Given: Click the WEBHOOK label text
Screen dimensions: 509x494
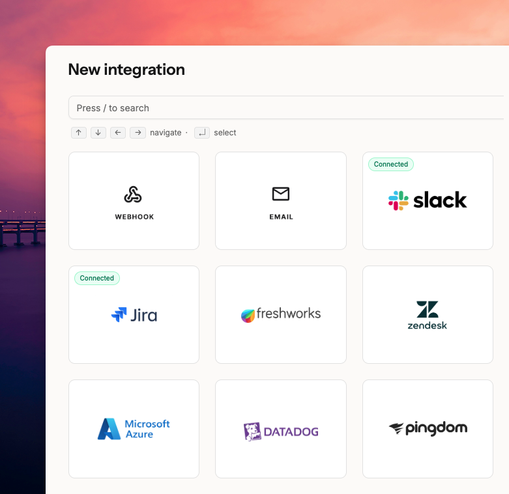Looking at the screenshot, I should click(x=134, y=217).
